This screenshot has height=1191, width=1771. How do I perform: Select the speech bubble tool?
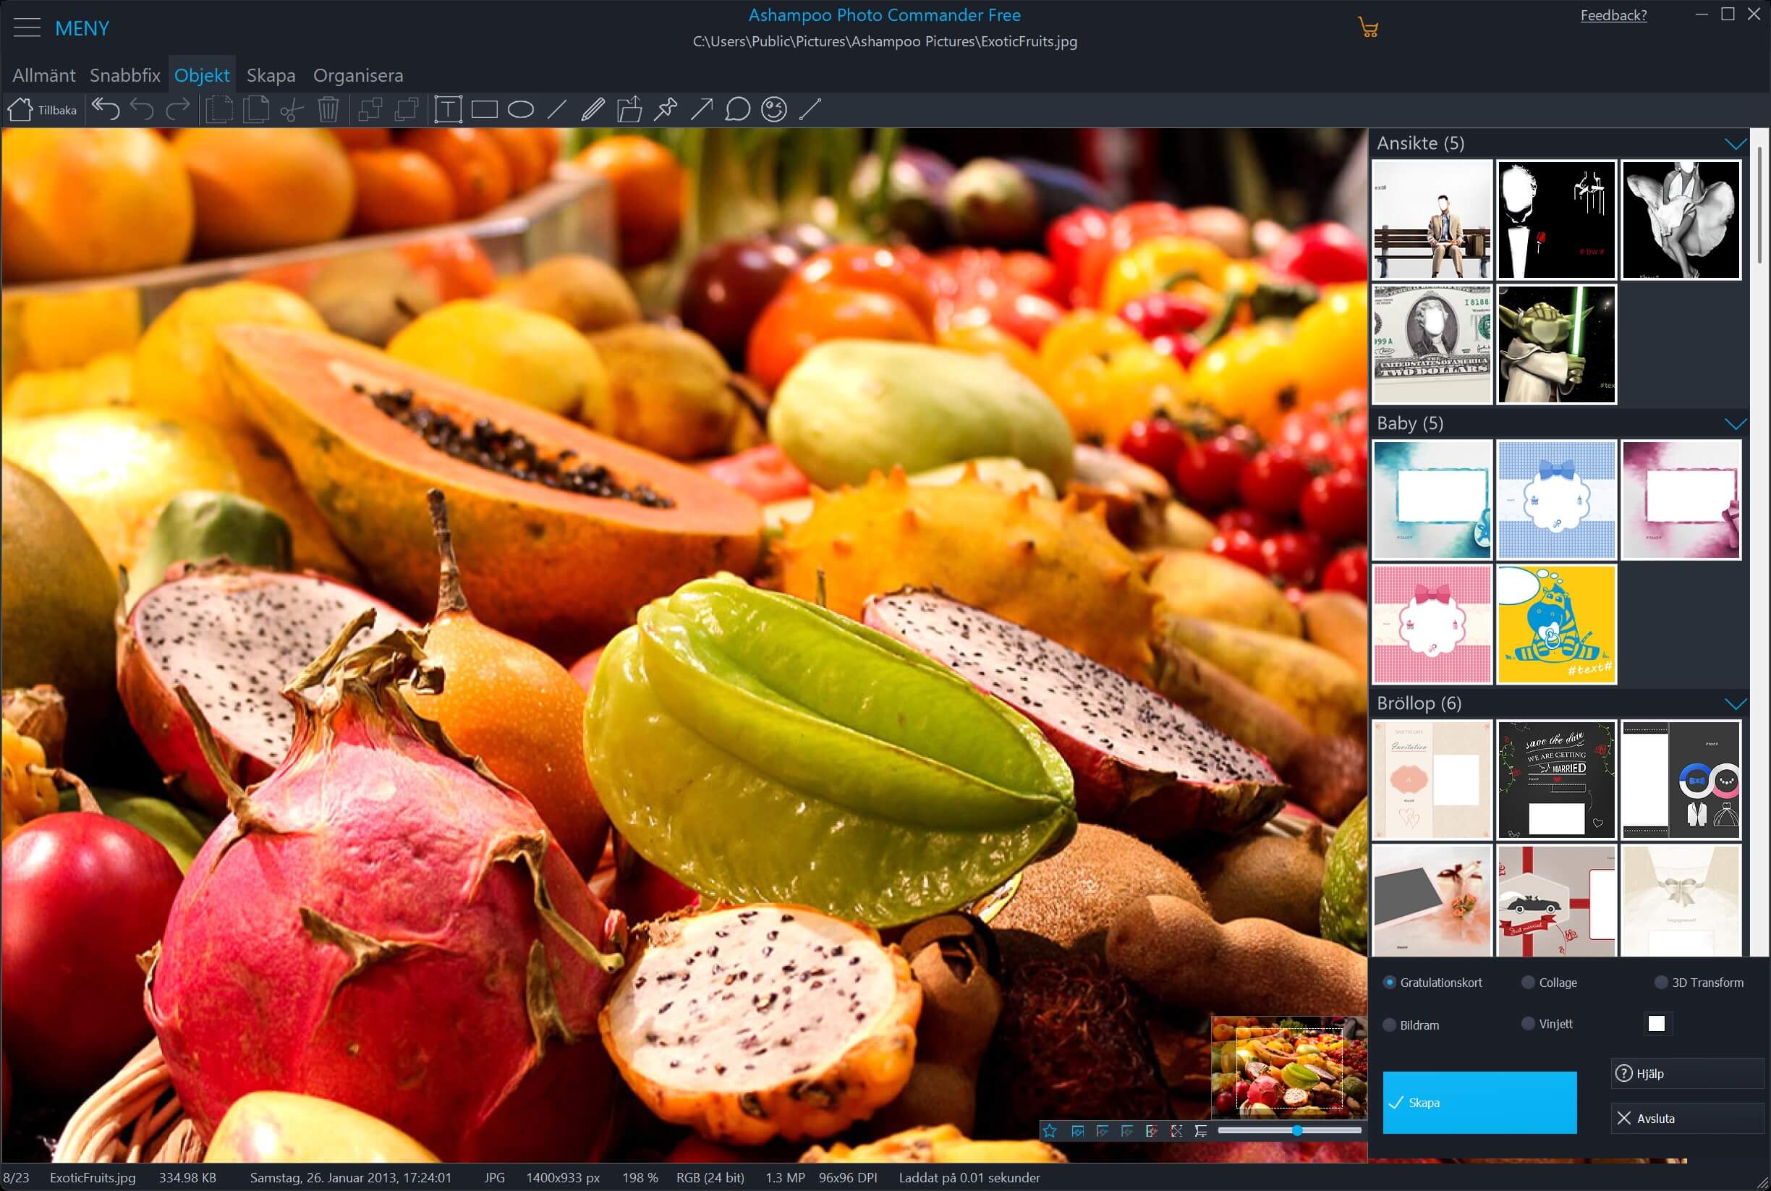tap(737, 109)
